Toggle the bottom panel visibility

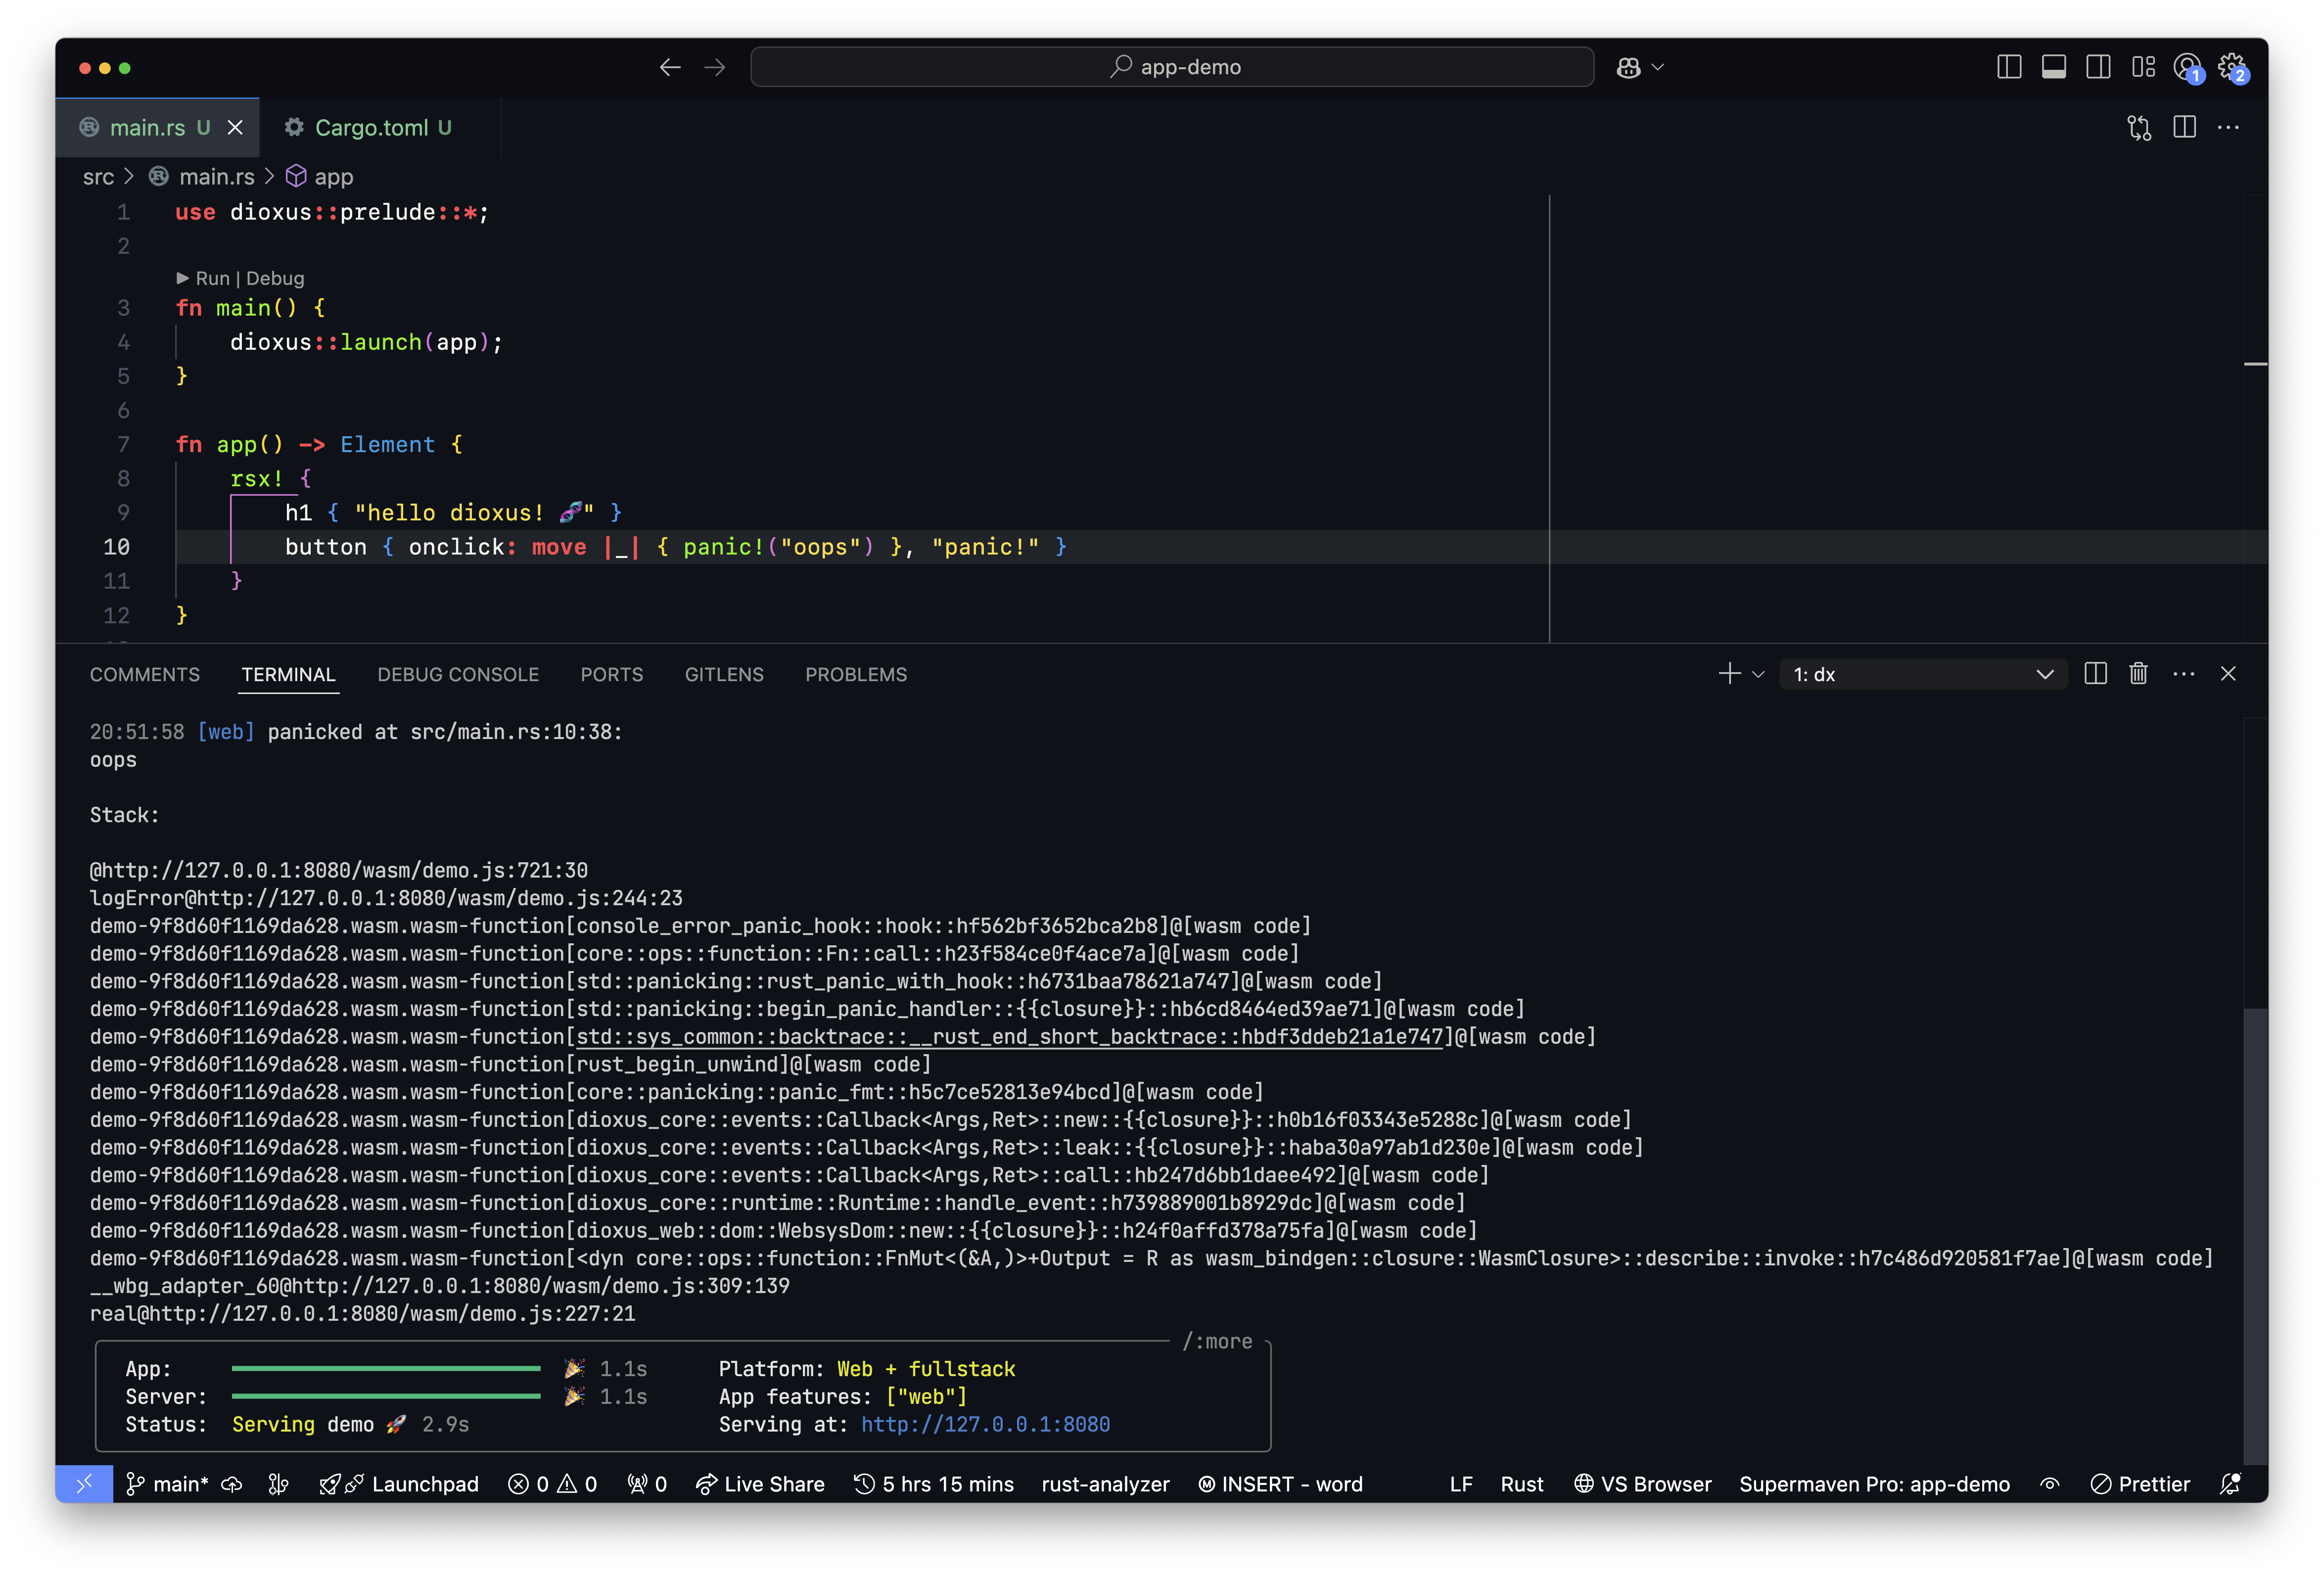2054,67
